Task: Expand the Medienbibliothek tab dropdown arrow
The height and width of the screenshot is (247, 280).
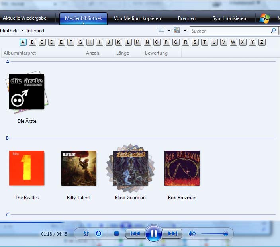Action: pos(83,23)
